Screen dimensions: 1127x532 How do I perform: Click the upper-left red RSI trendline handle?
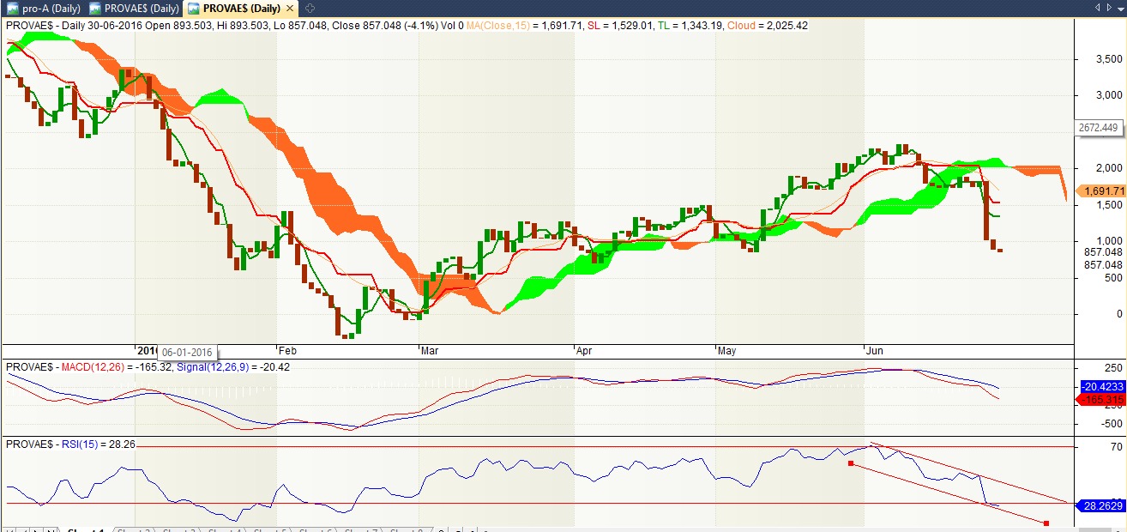[850, 463]
